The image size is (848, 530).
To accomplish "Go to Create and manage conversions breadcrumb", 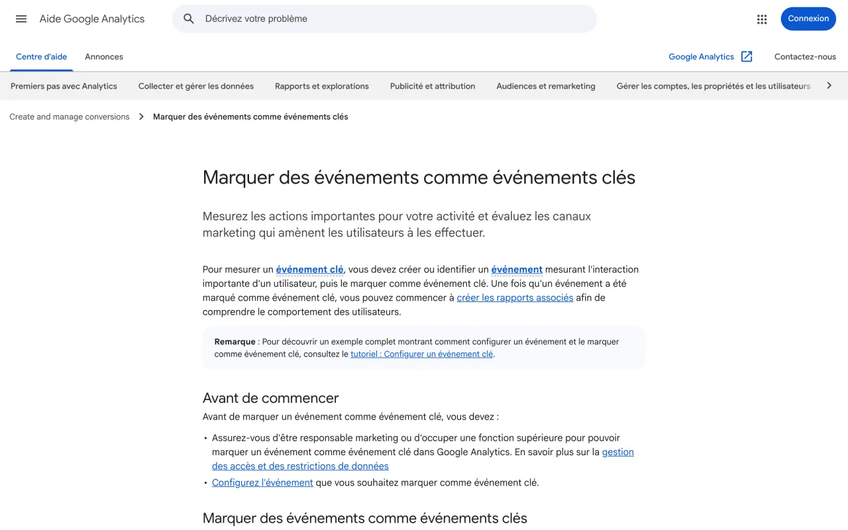I will point(70,117).
